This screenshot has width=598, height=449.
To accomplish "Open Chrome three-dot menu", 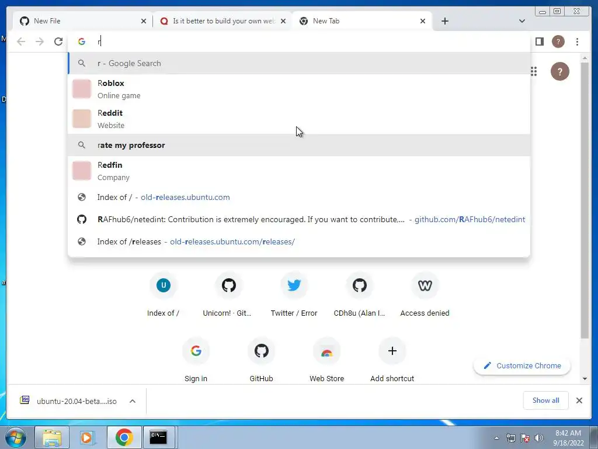I will [x=577, y=42].
